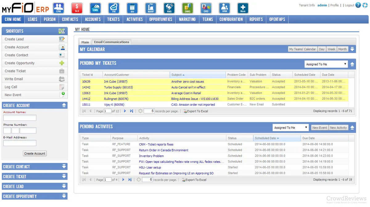Expand the Create Contact panel
370x207 pixels.
pos(64,167)
